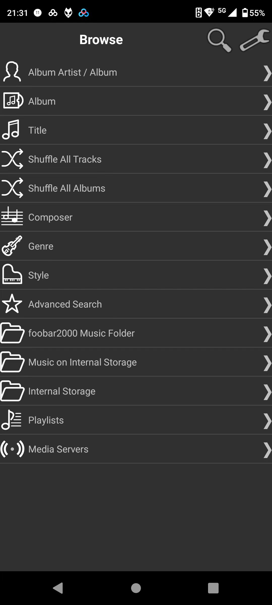Expand the Title row chevron
Image resolution: width=272 pixels, height=605 pixels.
point(267,131)
